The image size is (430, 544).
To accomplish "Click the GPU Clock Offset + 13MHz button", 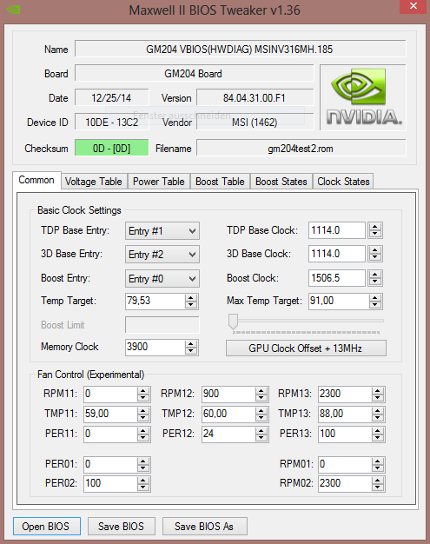I will pos(306,348).
